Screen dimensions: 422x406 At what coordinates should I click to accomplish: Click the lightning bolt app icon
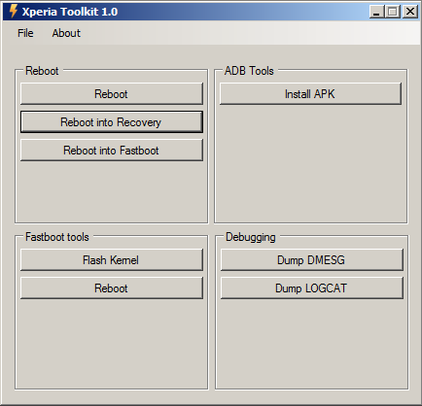pyautogui.click(x=13, y=12)
